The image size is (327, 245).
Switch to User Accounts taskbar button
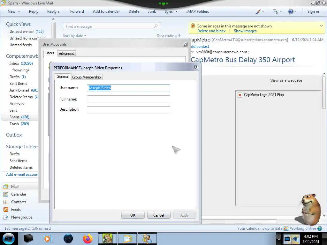click(x=147, y=239)
